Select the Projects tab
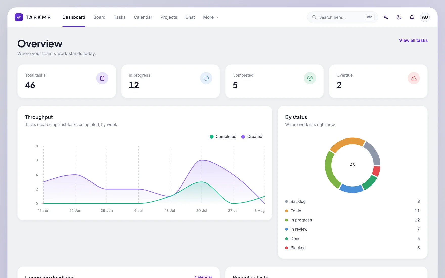The width and height of the screenshot is (445, 278). click(169, 17)
